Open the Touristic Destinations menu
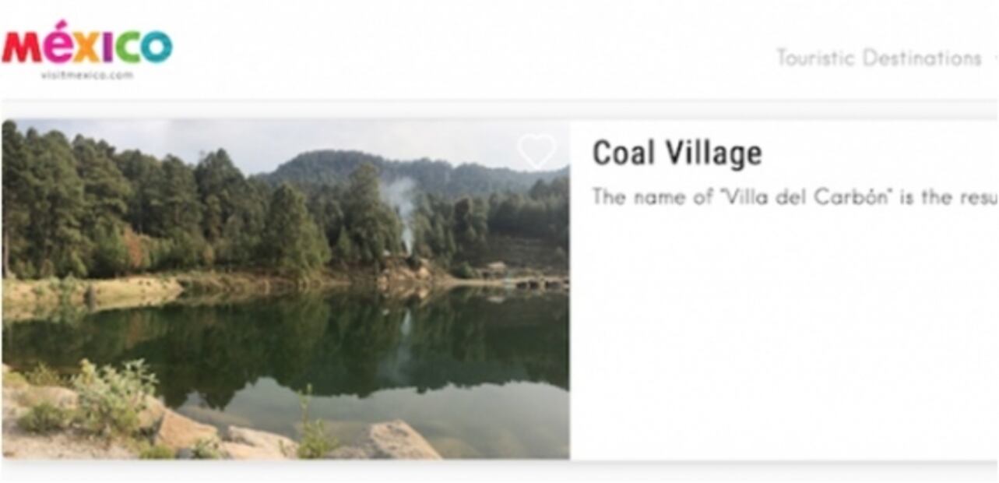Image resolution: width=999 pixels, height=483 pixels. tap(878, 58)
